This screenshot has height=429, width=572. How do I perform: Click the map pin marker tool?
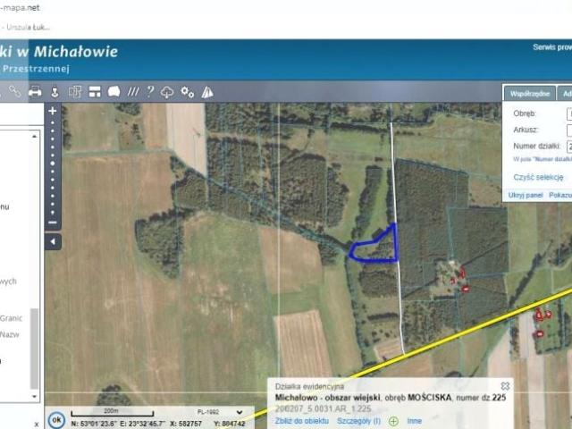[55, 91]
